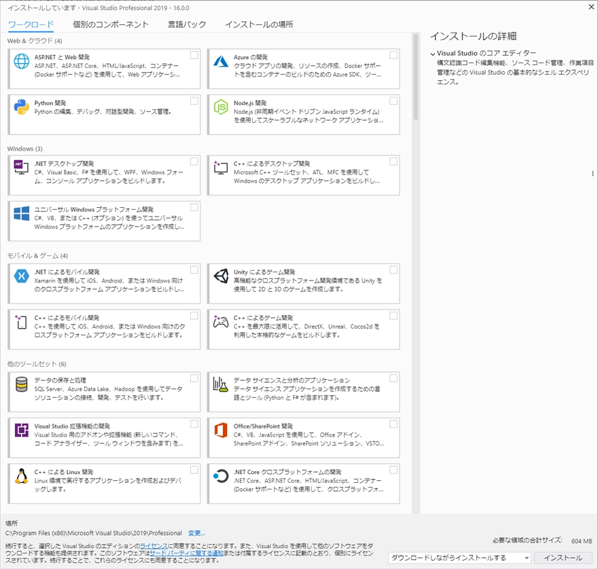Click the Node.js development hexagon icon
Screen dimensions: 598x569
click(221, 107)
